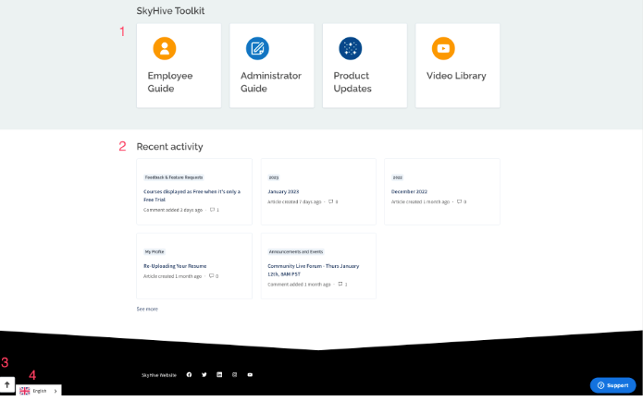Click the Administrator Guide edit icon
Screen dimensions: 643x401
(257, 48)
